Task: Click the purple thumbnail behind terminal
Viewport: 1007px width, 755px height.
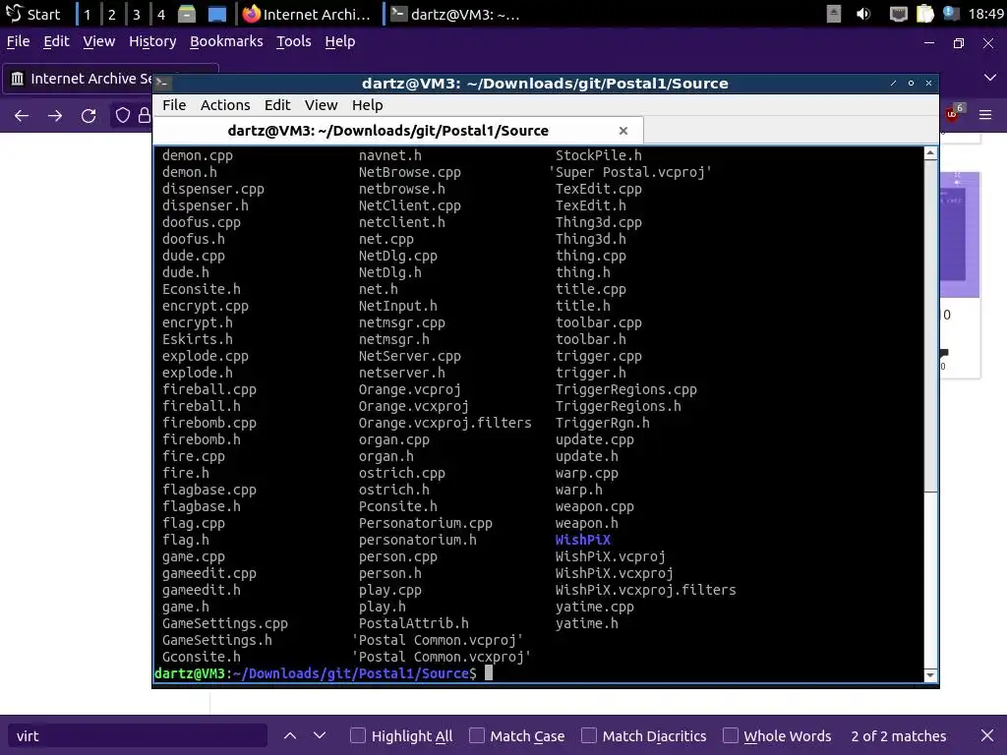Action: coord(960,235)
